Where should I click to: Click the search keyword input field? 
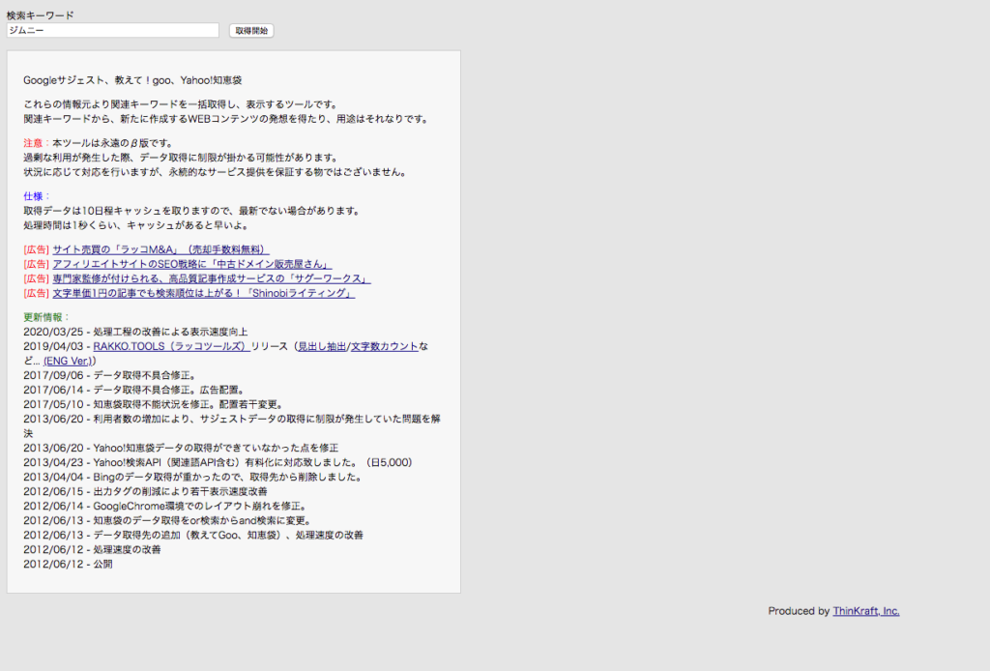(113, 30)
